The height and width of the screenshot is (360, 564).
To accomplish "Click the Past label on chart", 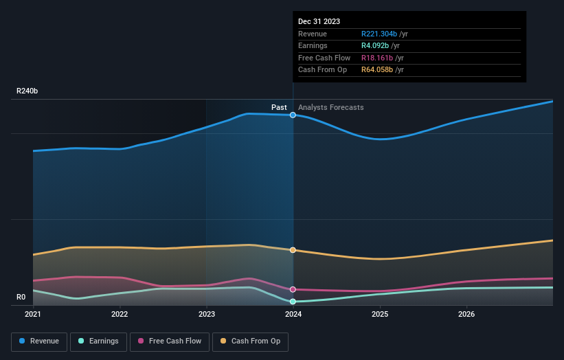I will [279, 107].
